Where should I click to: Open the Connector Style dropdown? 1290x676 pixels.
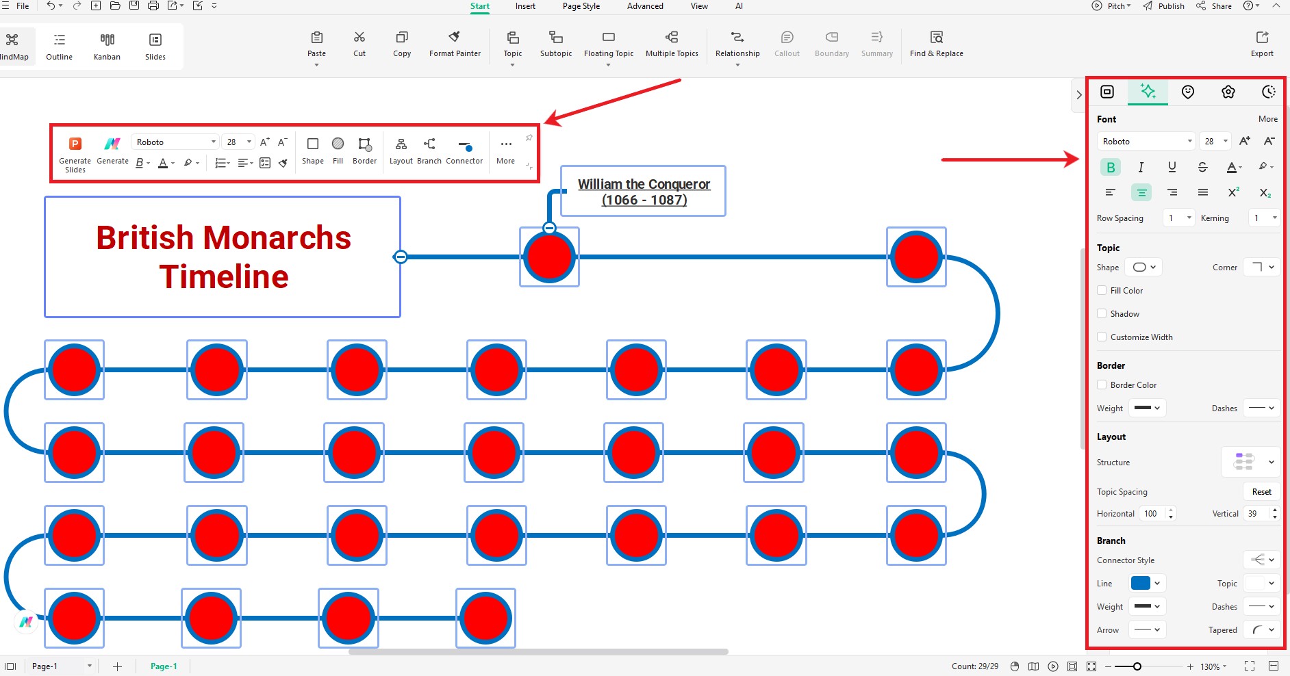[1262, 560]
